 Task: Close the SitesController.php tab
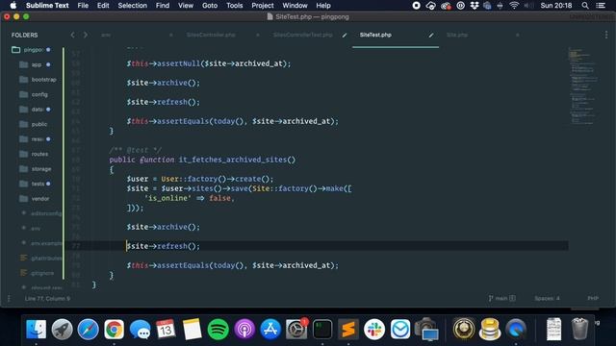(x=258, y=35)
